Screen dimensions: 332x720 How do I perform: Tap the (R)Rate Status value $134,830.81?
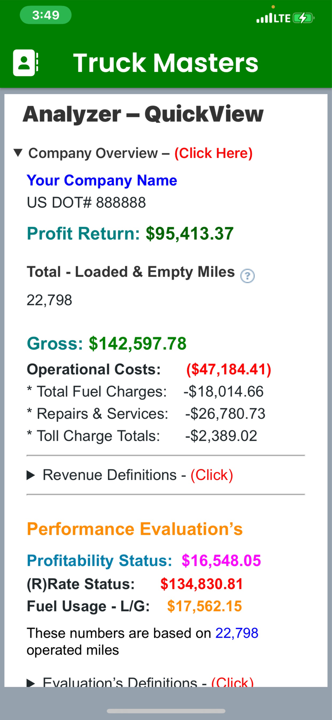click(x=202, y=584)
